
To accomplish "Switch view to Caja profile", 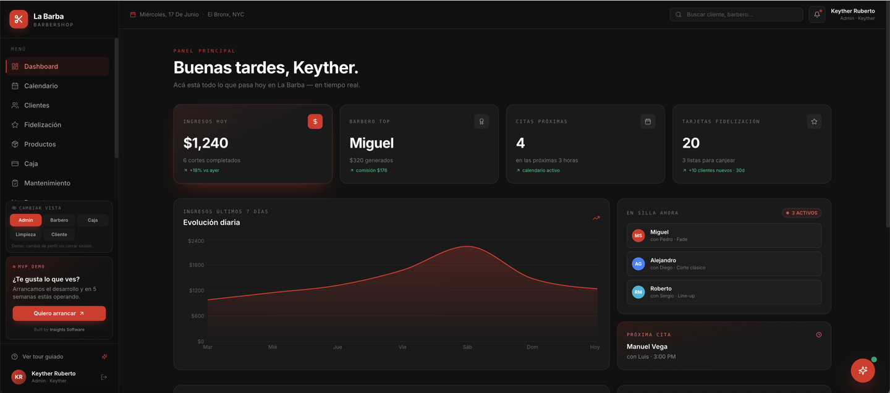I will pyautogui.click(x=93, y=220).
